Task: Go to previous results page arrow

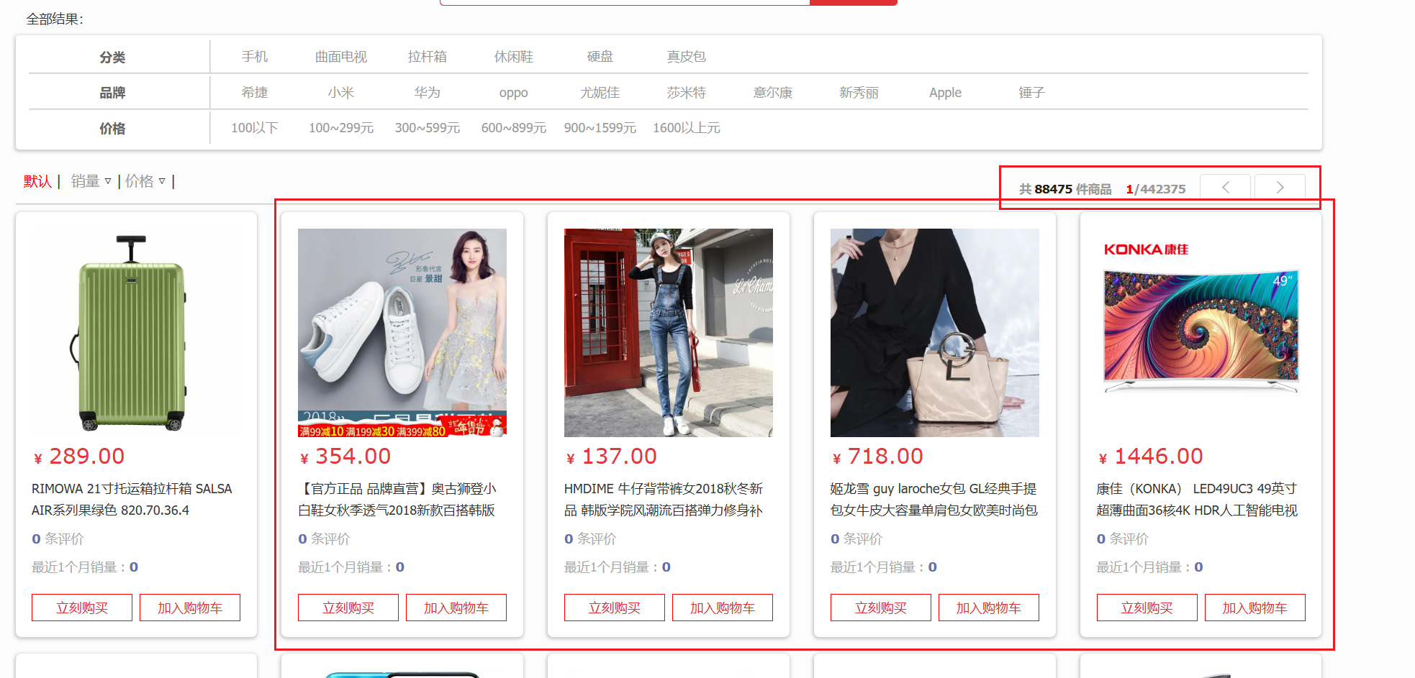Action: (x=1226, y=188)
